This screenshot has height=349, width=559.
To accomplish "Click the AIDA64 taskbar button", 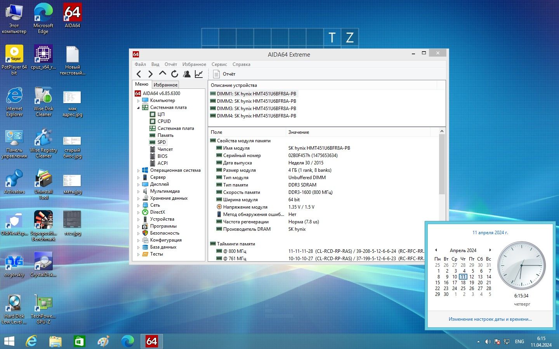I will tap(151, 341).
